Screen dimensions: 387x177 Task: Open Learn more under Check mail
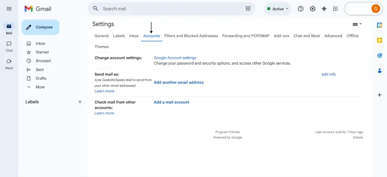pyautogui.click(x=104, y=113)
